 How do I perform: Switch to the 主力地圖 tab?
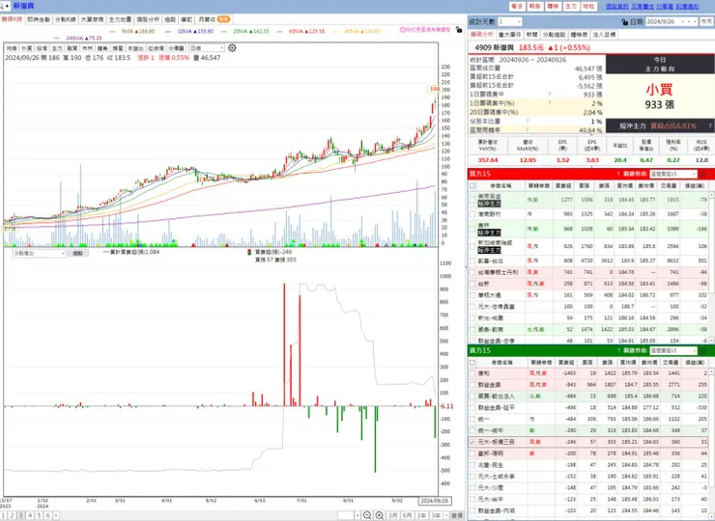(x=120, y=19)
